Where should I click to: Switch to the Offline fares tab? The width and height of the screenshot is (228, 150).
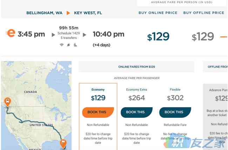(x=215, y=67)
